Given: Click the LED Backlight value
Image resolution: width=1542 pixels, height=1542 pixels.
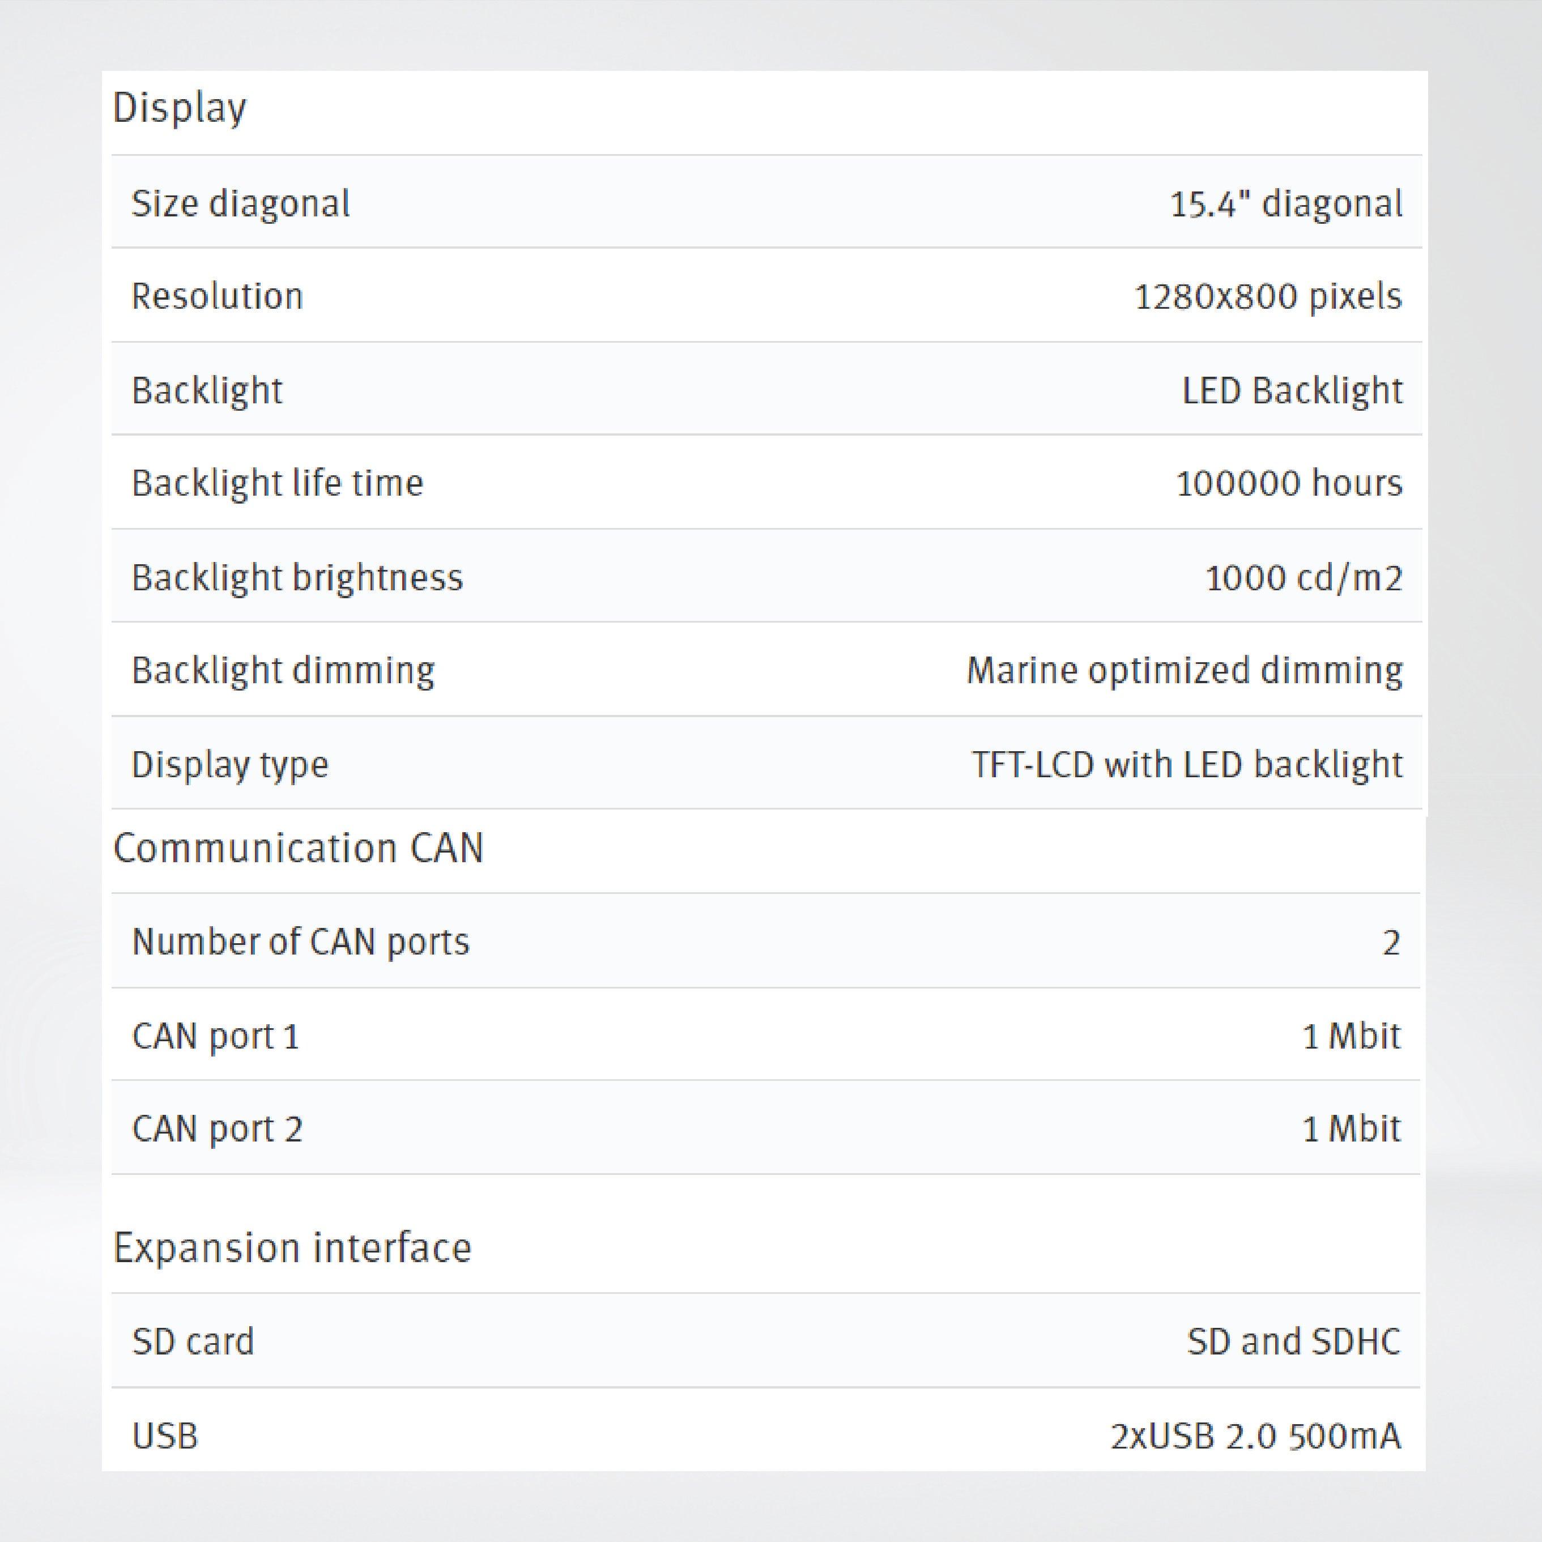Looking at the screenshot, I should [x=1292, y=390].
